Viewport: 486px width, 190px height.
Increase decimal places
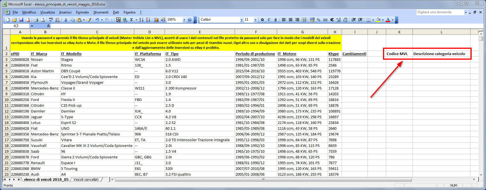tap(339, 20)
